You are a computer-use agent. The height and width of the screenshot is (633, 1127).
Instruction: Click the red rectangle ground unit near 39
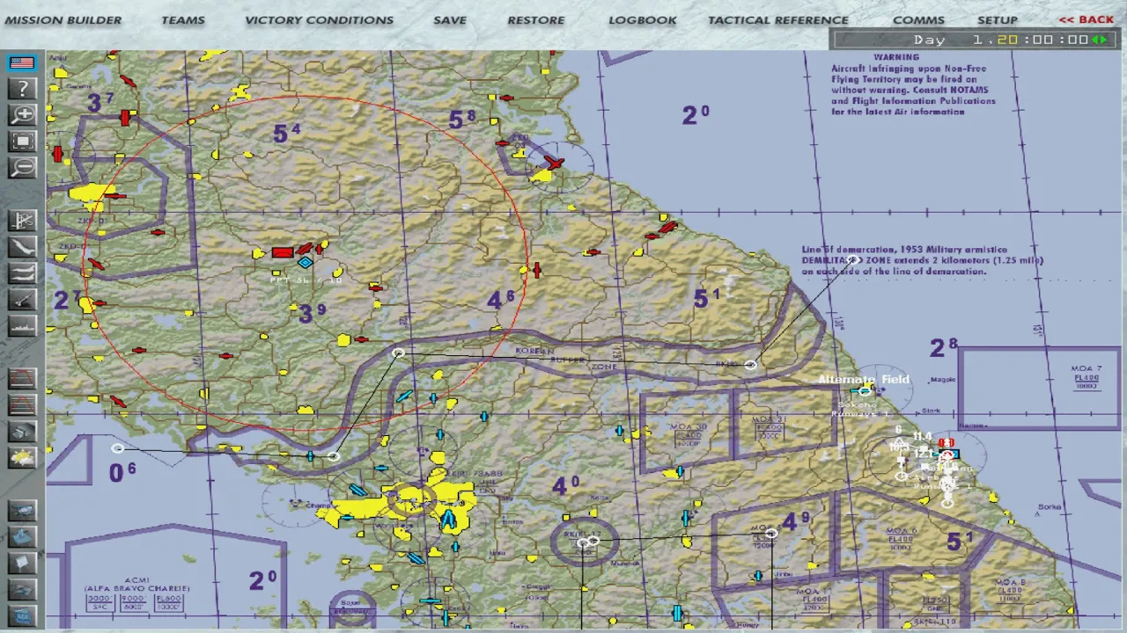pyautogui.click(x=283, y=252)
